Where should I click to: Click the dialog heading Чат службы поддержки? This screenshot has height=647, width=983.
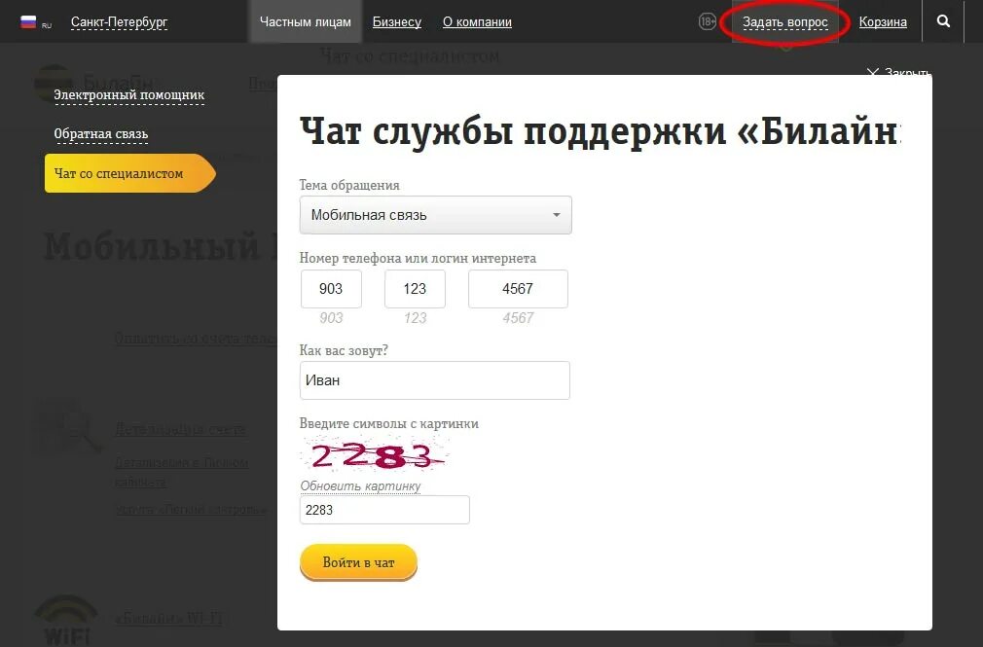(600, 131)
